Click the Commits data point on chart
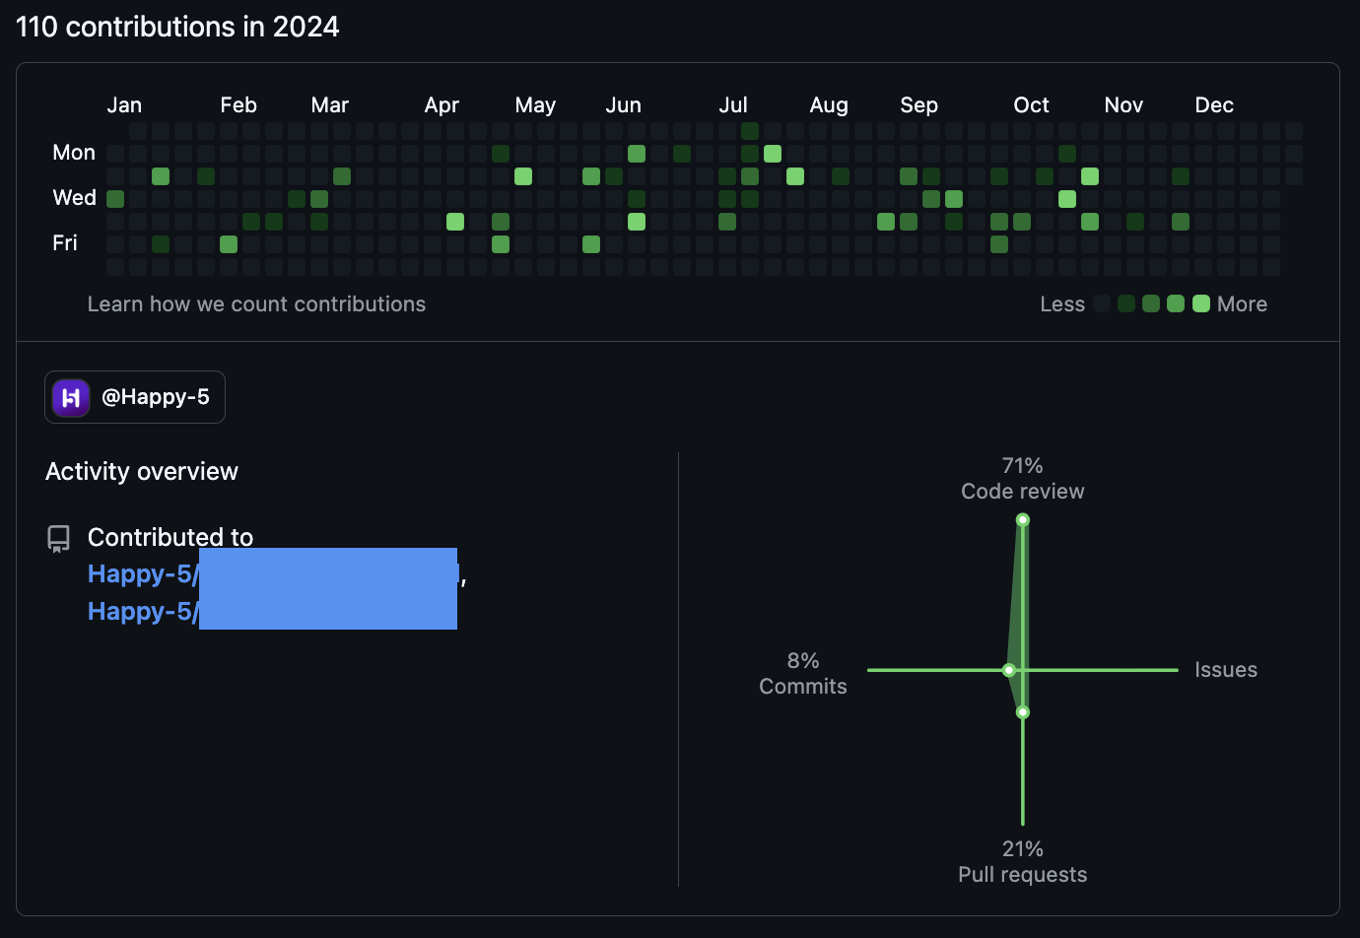The width and height of the screenshot is (1360, 938). tap(1009, 670)
